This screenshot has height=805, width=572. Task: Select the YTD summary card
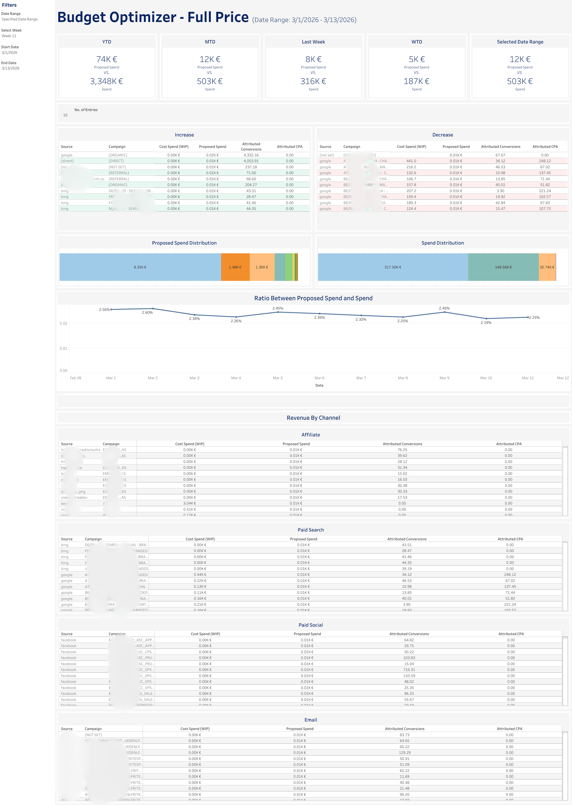point(107,67)
